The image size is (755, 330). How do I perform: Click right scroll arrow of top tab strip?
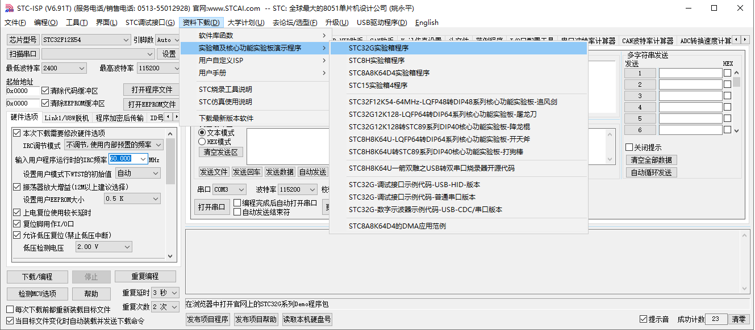coord(745,40)
